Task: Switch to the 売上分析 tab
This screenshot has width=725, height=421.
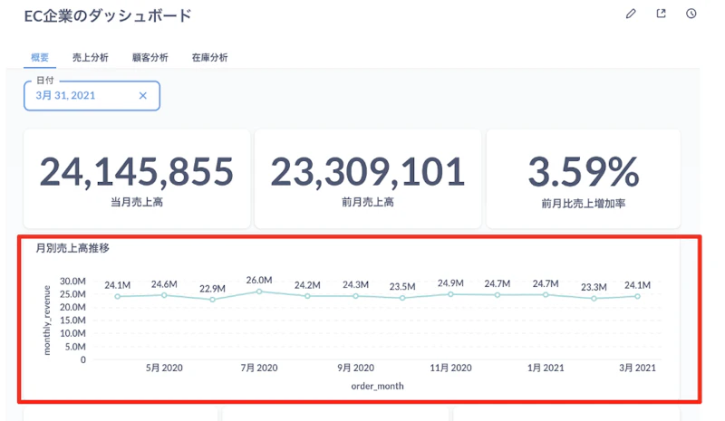Action: pyautogui.click(x=91, y=57)
